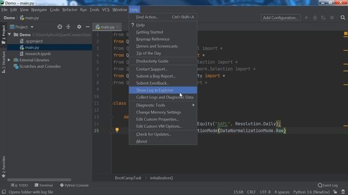Click the Debug bug icon

315,18
